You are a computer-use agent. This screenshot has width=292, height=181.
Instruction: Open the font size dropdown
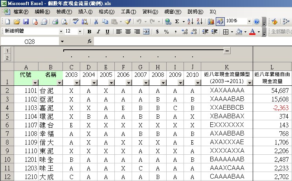click(80, 32)
